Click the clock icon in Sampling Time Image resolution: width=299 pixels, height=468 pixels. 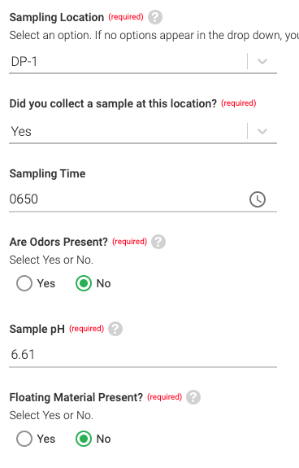tap(258, 199)
